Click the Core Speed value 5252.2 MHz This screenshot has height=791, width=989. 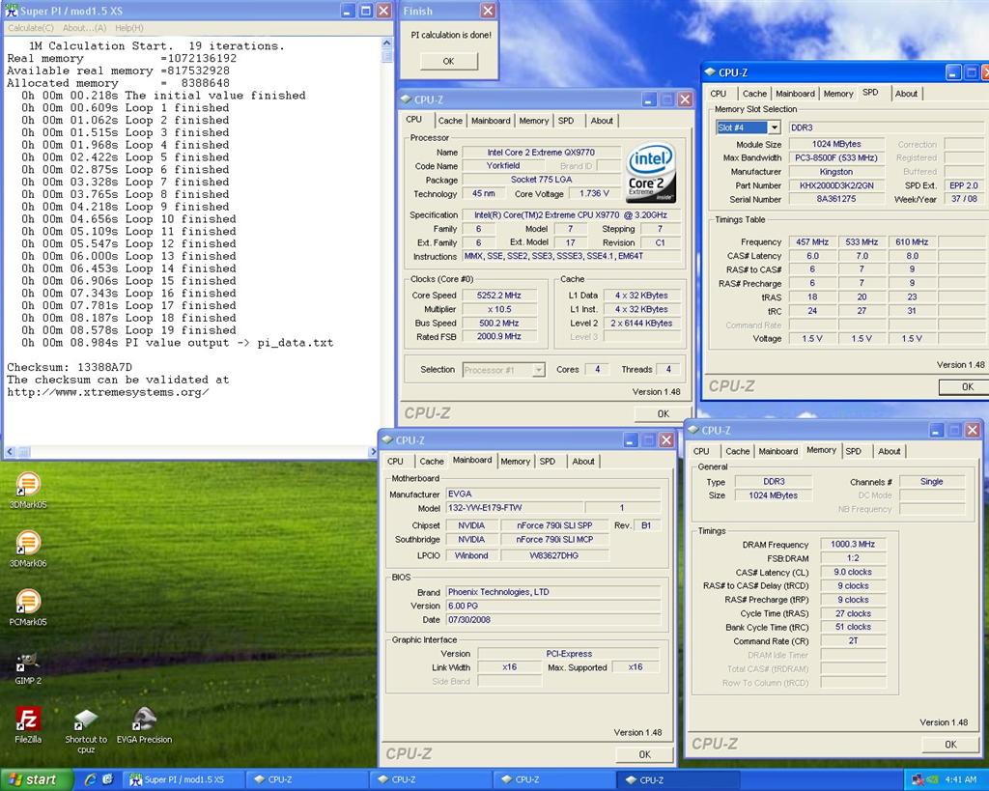pos(499,296)
